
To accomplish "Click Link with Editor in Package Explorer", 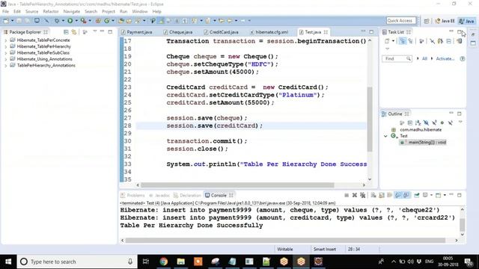I will pos(74,31).
